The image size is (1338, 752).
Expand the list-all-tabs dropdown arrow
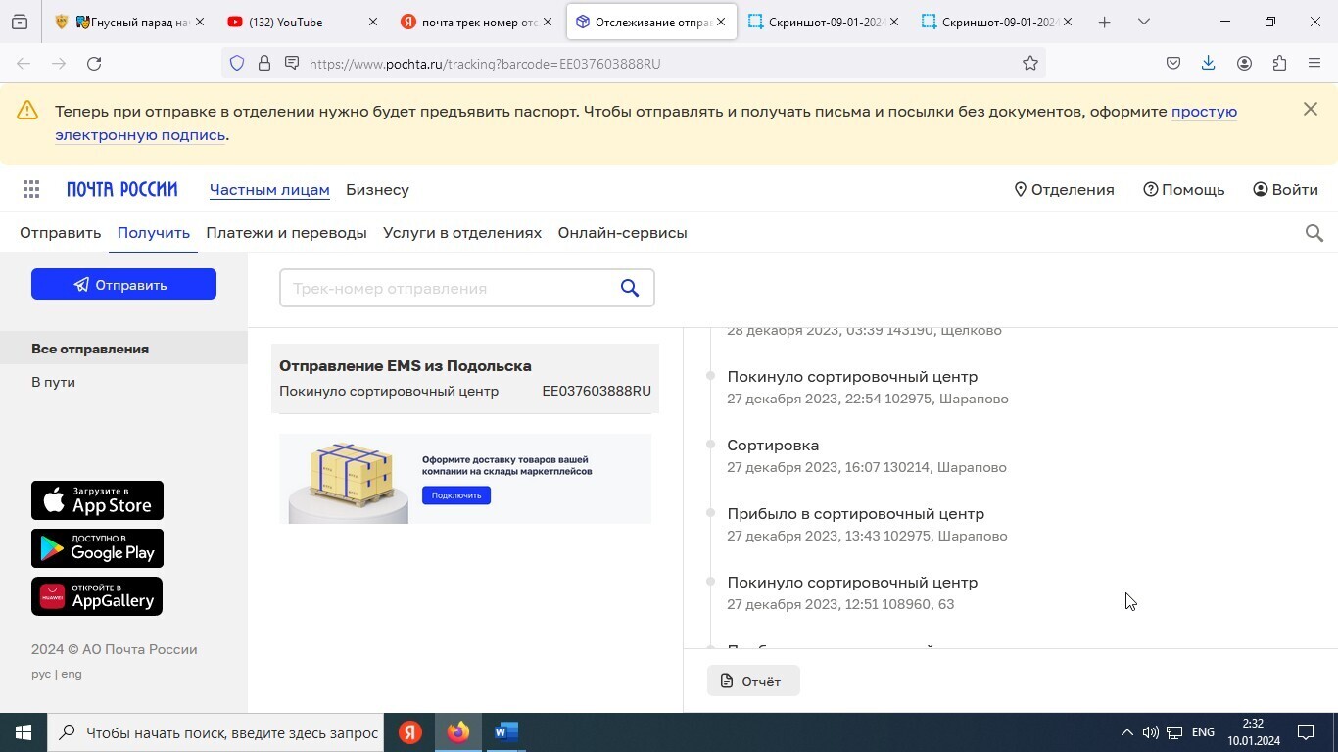click(x=1143, y=22)
